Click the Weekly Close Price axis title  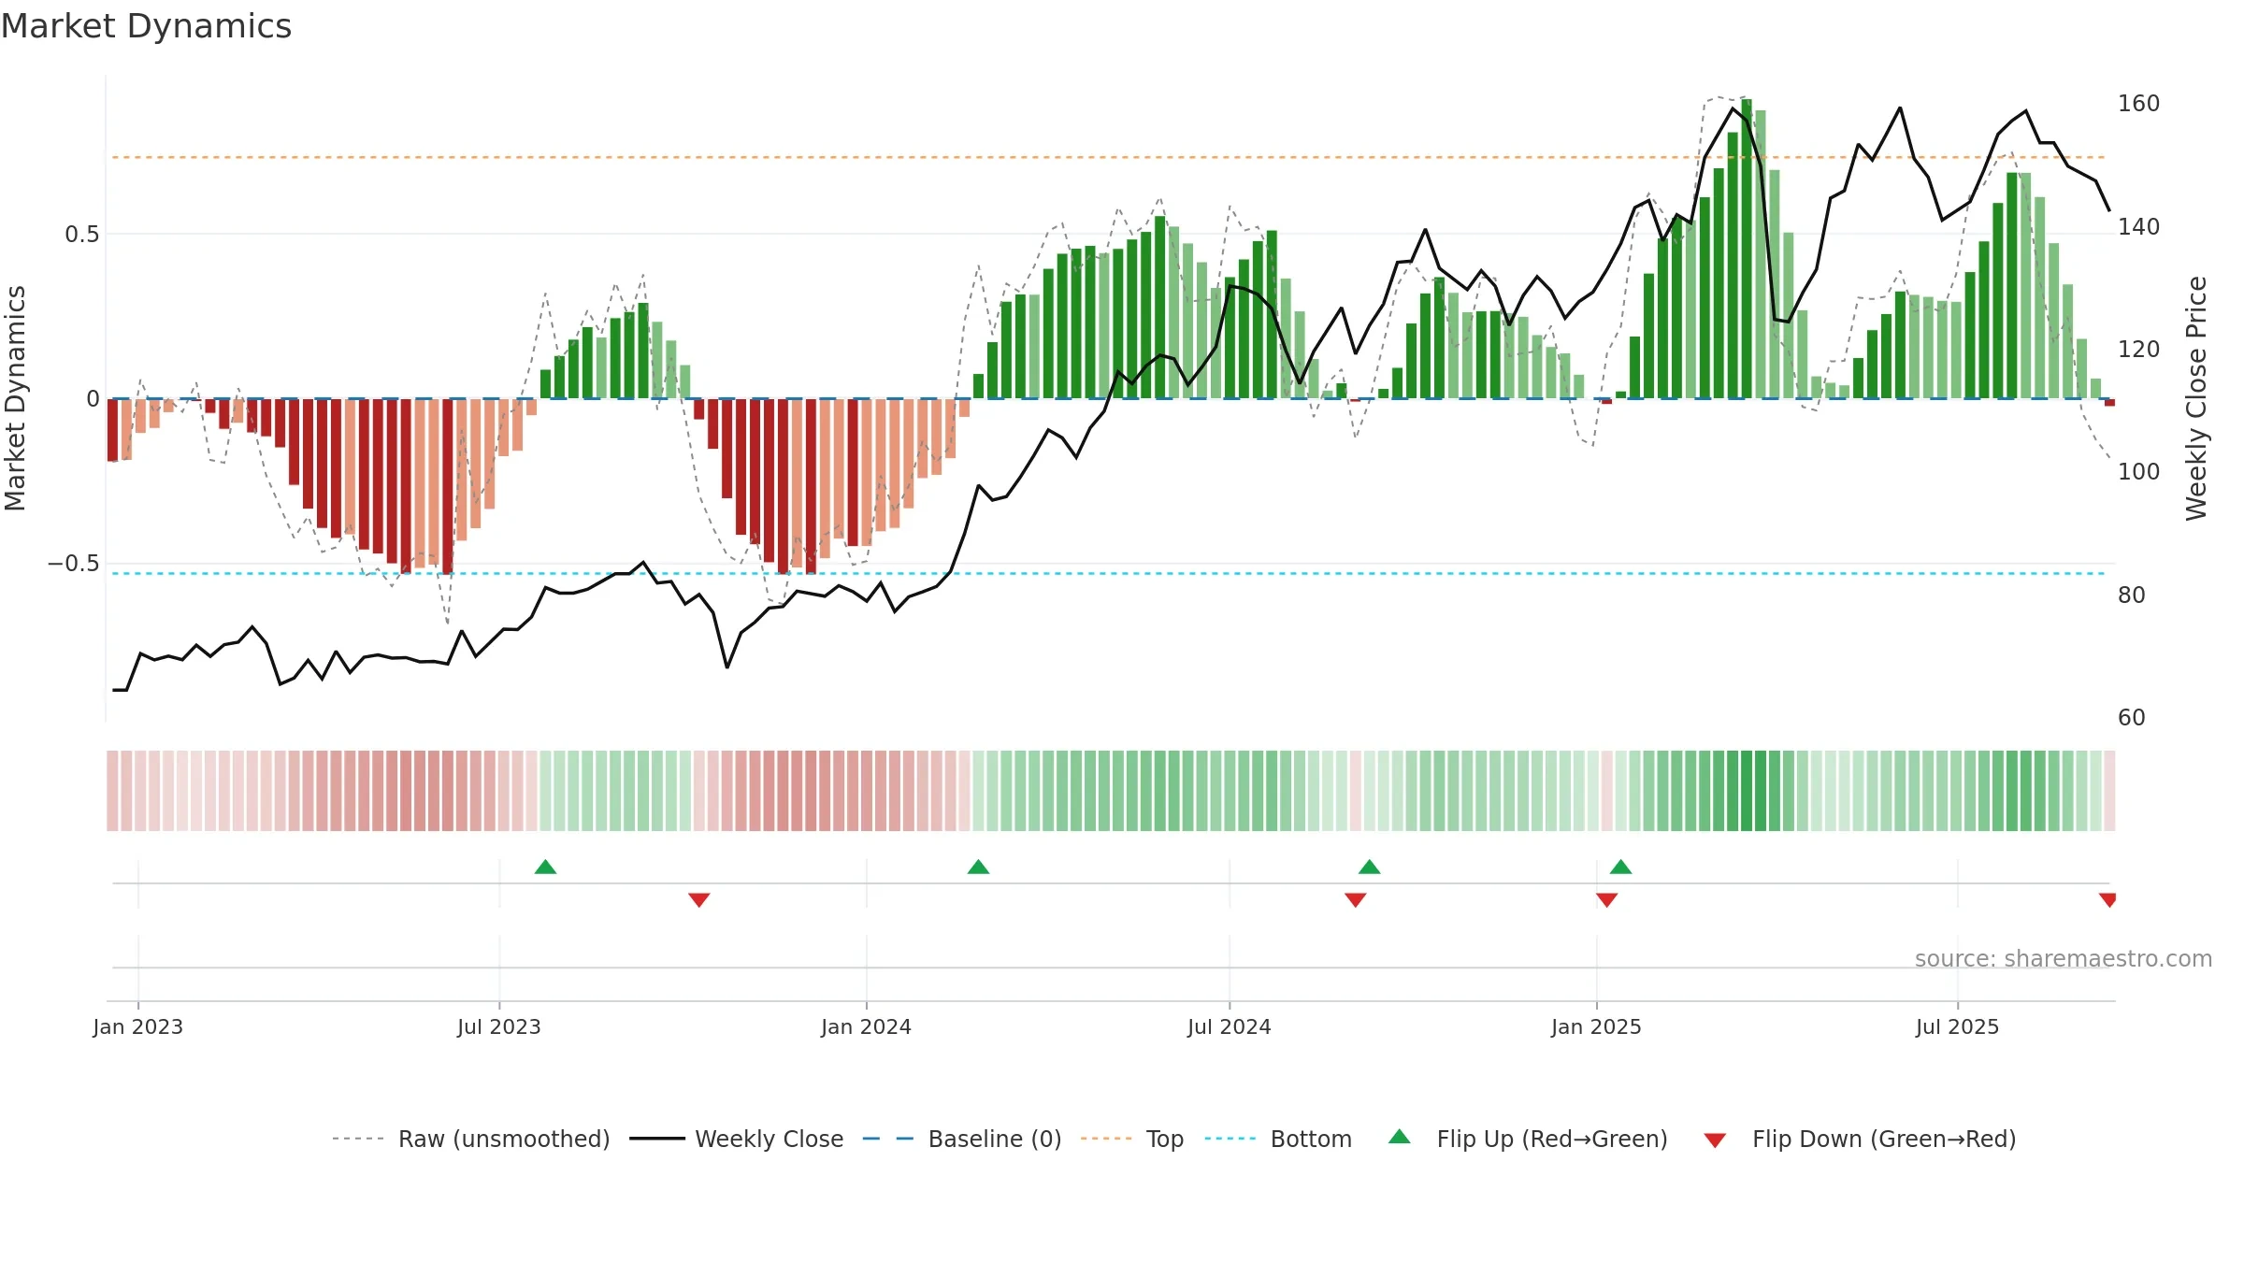tap(2196, 398)
